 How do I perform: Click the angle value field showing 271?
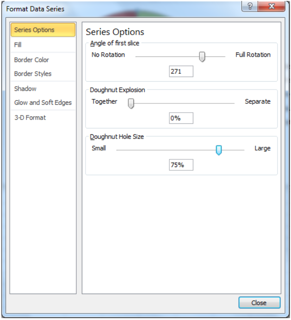click(x=181, y=72)
